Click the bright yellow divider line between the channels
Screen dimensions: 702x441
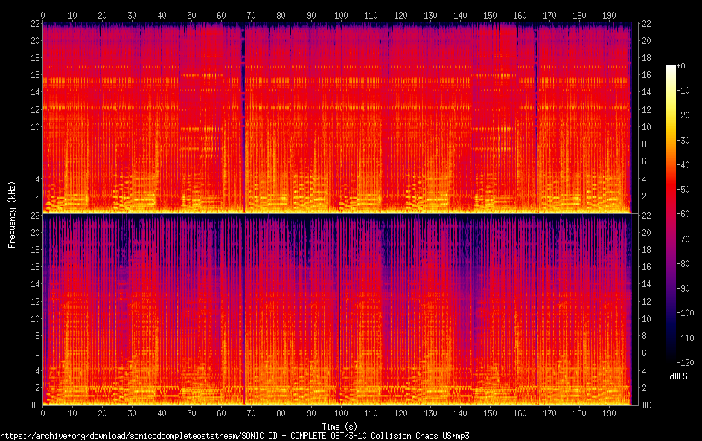click(336, 213)
